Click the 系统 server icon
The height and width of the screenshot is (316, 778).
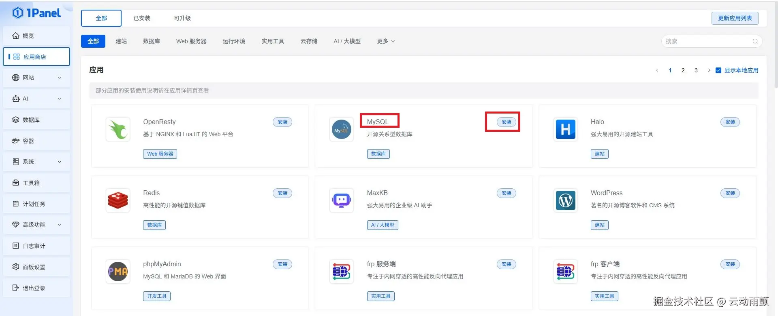click(16, 162)
